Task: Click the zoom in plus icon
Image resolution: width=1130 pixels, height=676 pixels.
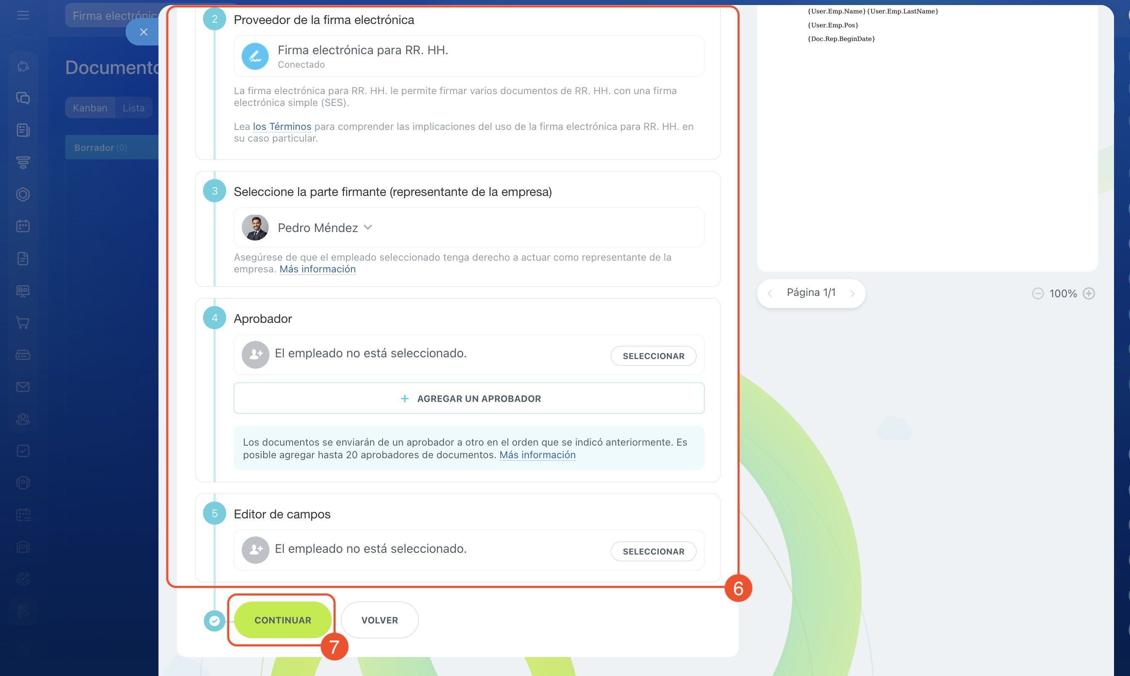Action: click(x=1088, y=293)
